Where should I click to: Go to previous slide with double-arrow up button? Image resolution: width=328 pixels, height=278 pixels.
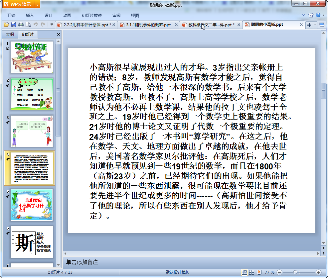323,248
